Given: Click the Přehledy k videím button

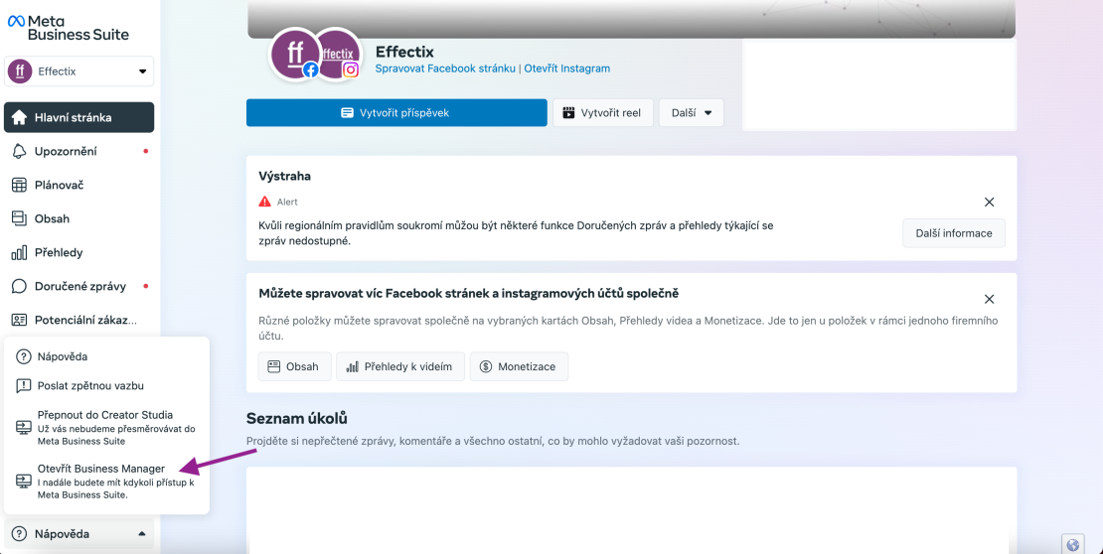Looking at the screenshot, I should [x=400, y=366].
